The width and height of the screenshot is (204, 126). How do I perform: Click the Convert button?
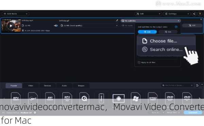[193, 113]
